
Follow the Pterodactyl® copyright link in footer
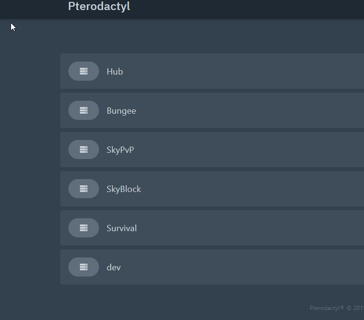[x=327, y=308]
